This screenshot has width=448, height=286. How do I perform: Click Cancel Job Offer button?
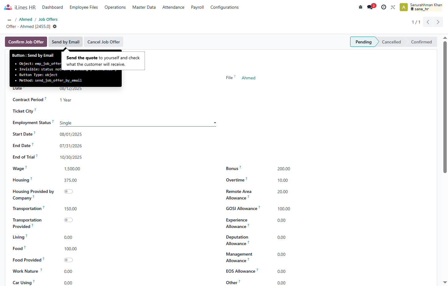point(104,42)
